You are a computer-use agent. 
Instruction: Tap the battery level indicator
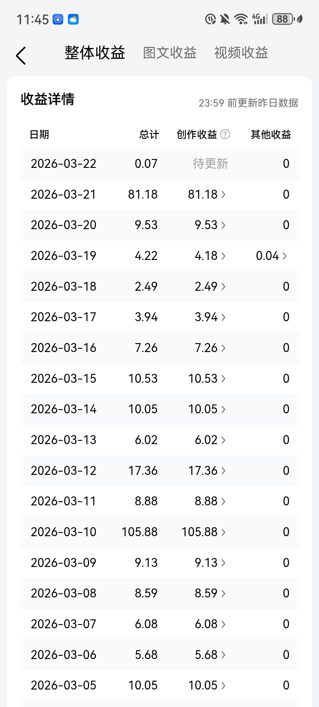283,19
